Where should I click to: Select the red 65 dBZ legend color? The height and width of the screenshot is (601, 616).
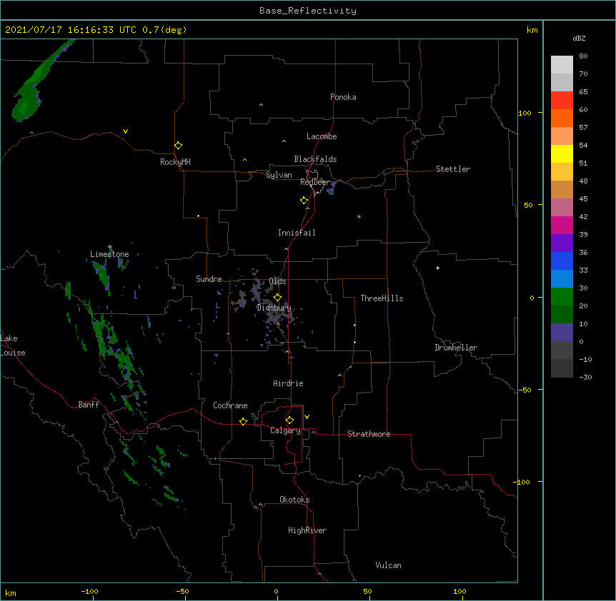coord(562,101)
